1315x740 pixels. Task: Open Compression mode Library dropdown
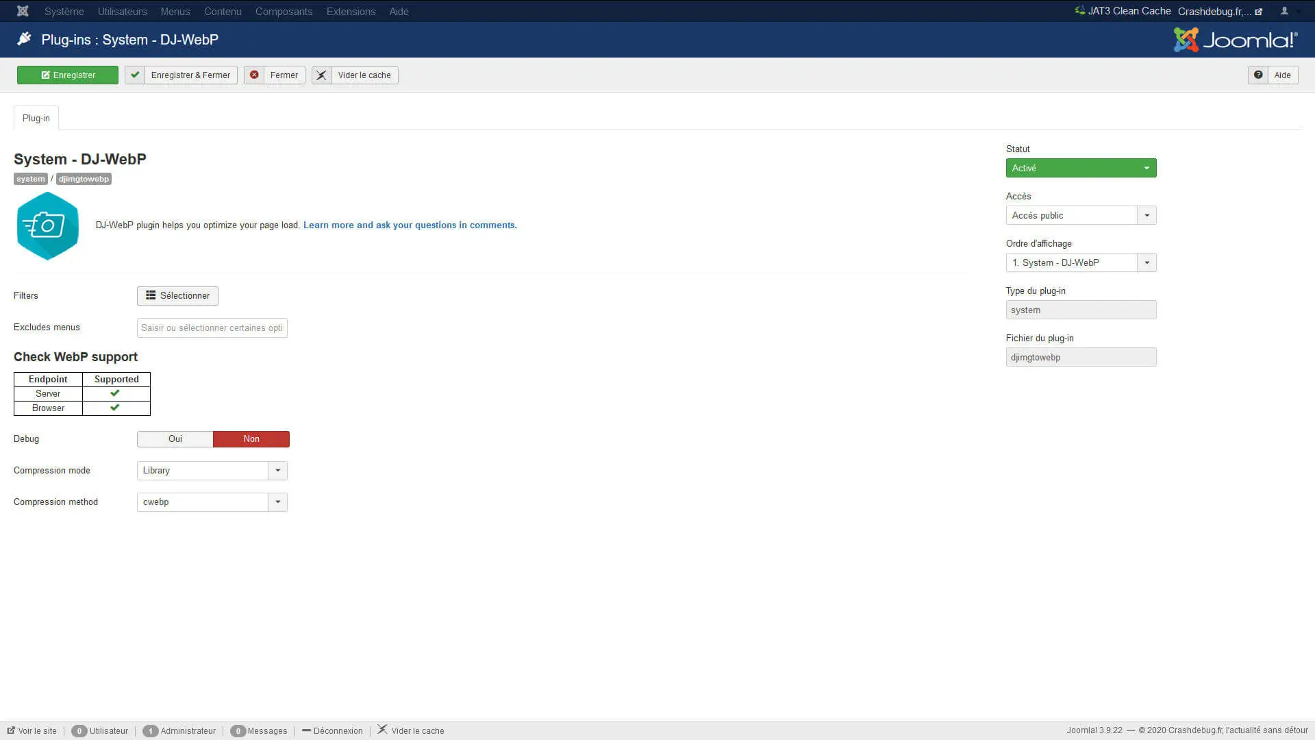pos(212,471)
